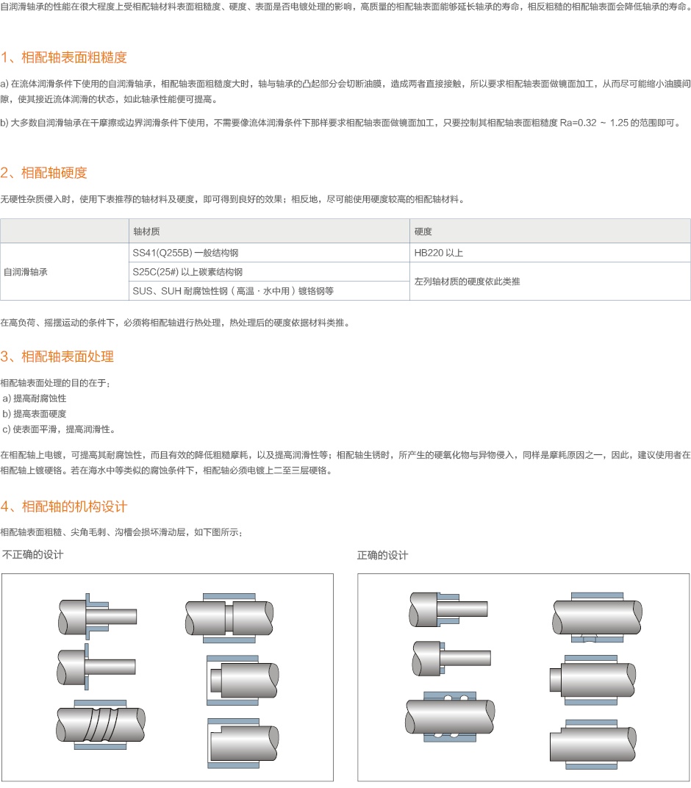Click the necked shaft diagram in incorrect designs
Viewport: 691px width, 788px height.
click(229, 614)
